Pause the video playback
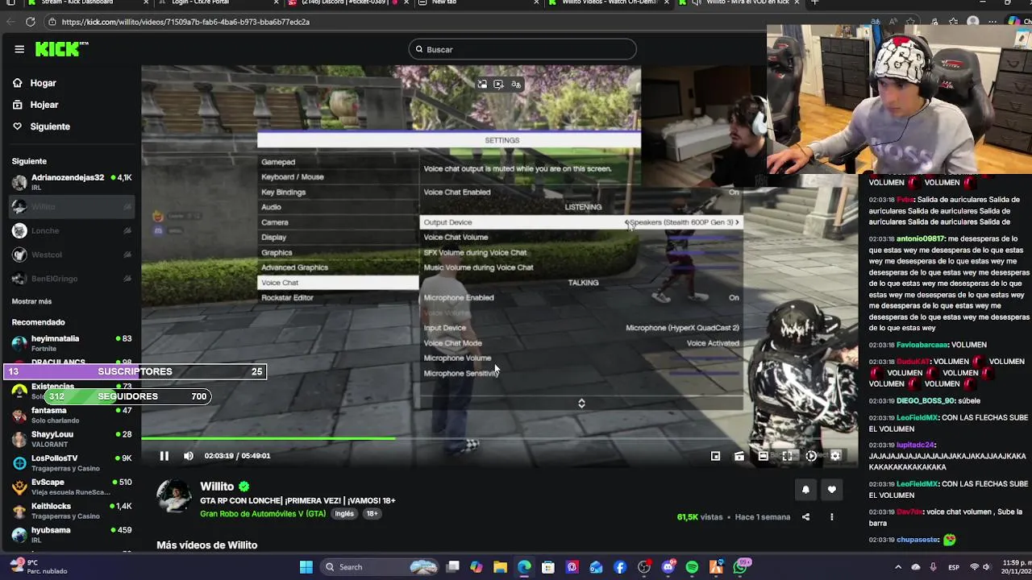Screen dimensions: 1032x580 pyautogui.click(x=164, y=456)
